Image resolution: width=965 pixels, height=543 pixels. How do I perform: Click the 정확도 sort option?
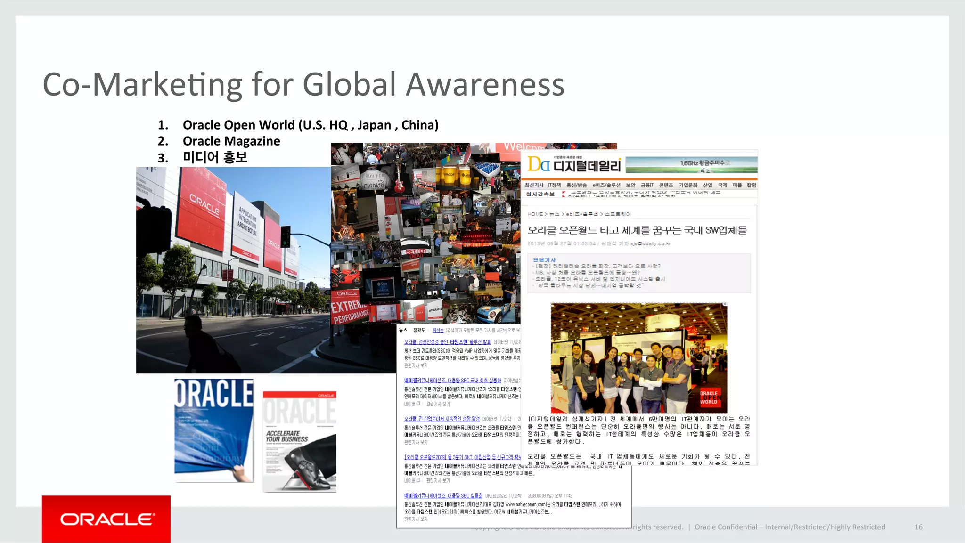tap(419, 331)
